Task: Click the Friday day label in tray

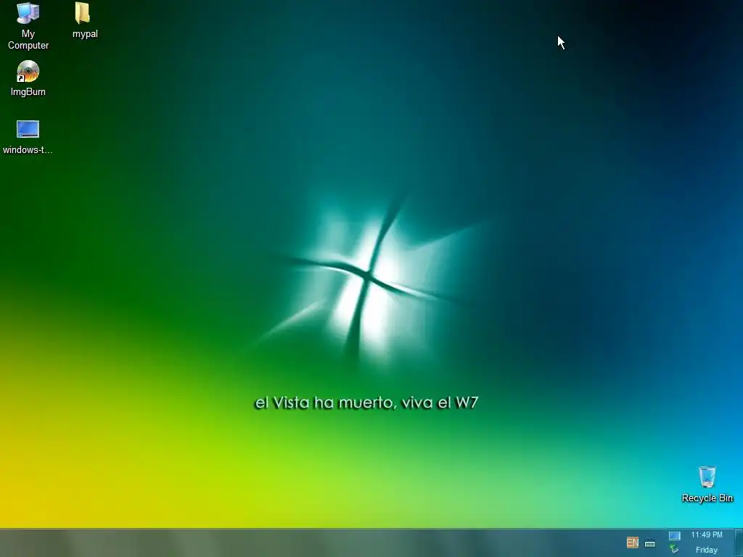Action: 707,550
